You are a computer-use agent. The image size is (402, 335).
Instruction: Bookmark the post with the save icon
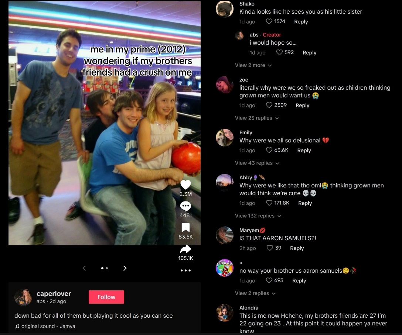[x=185, y=228]
